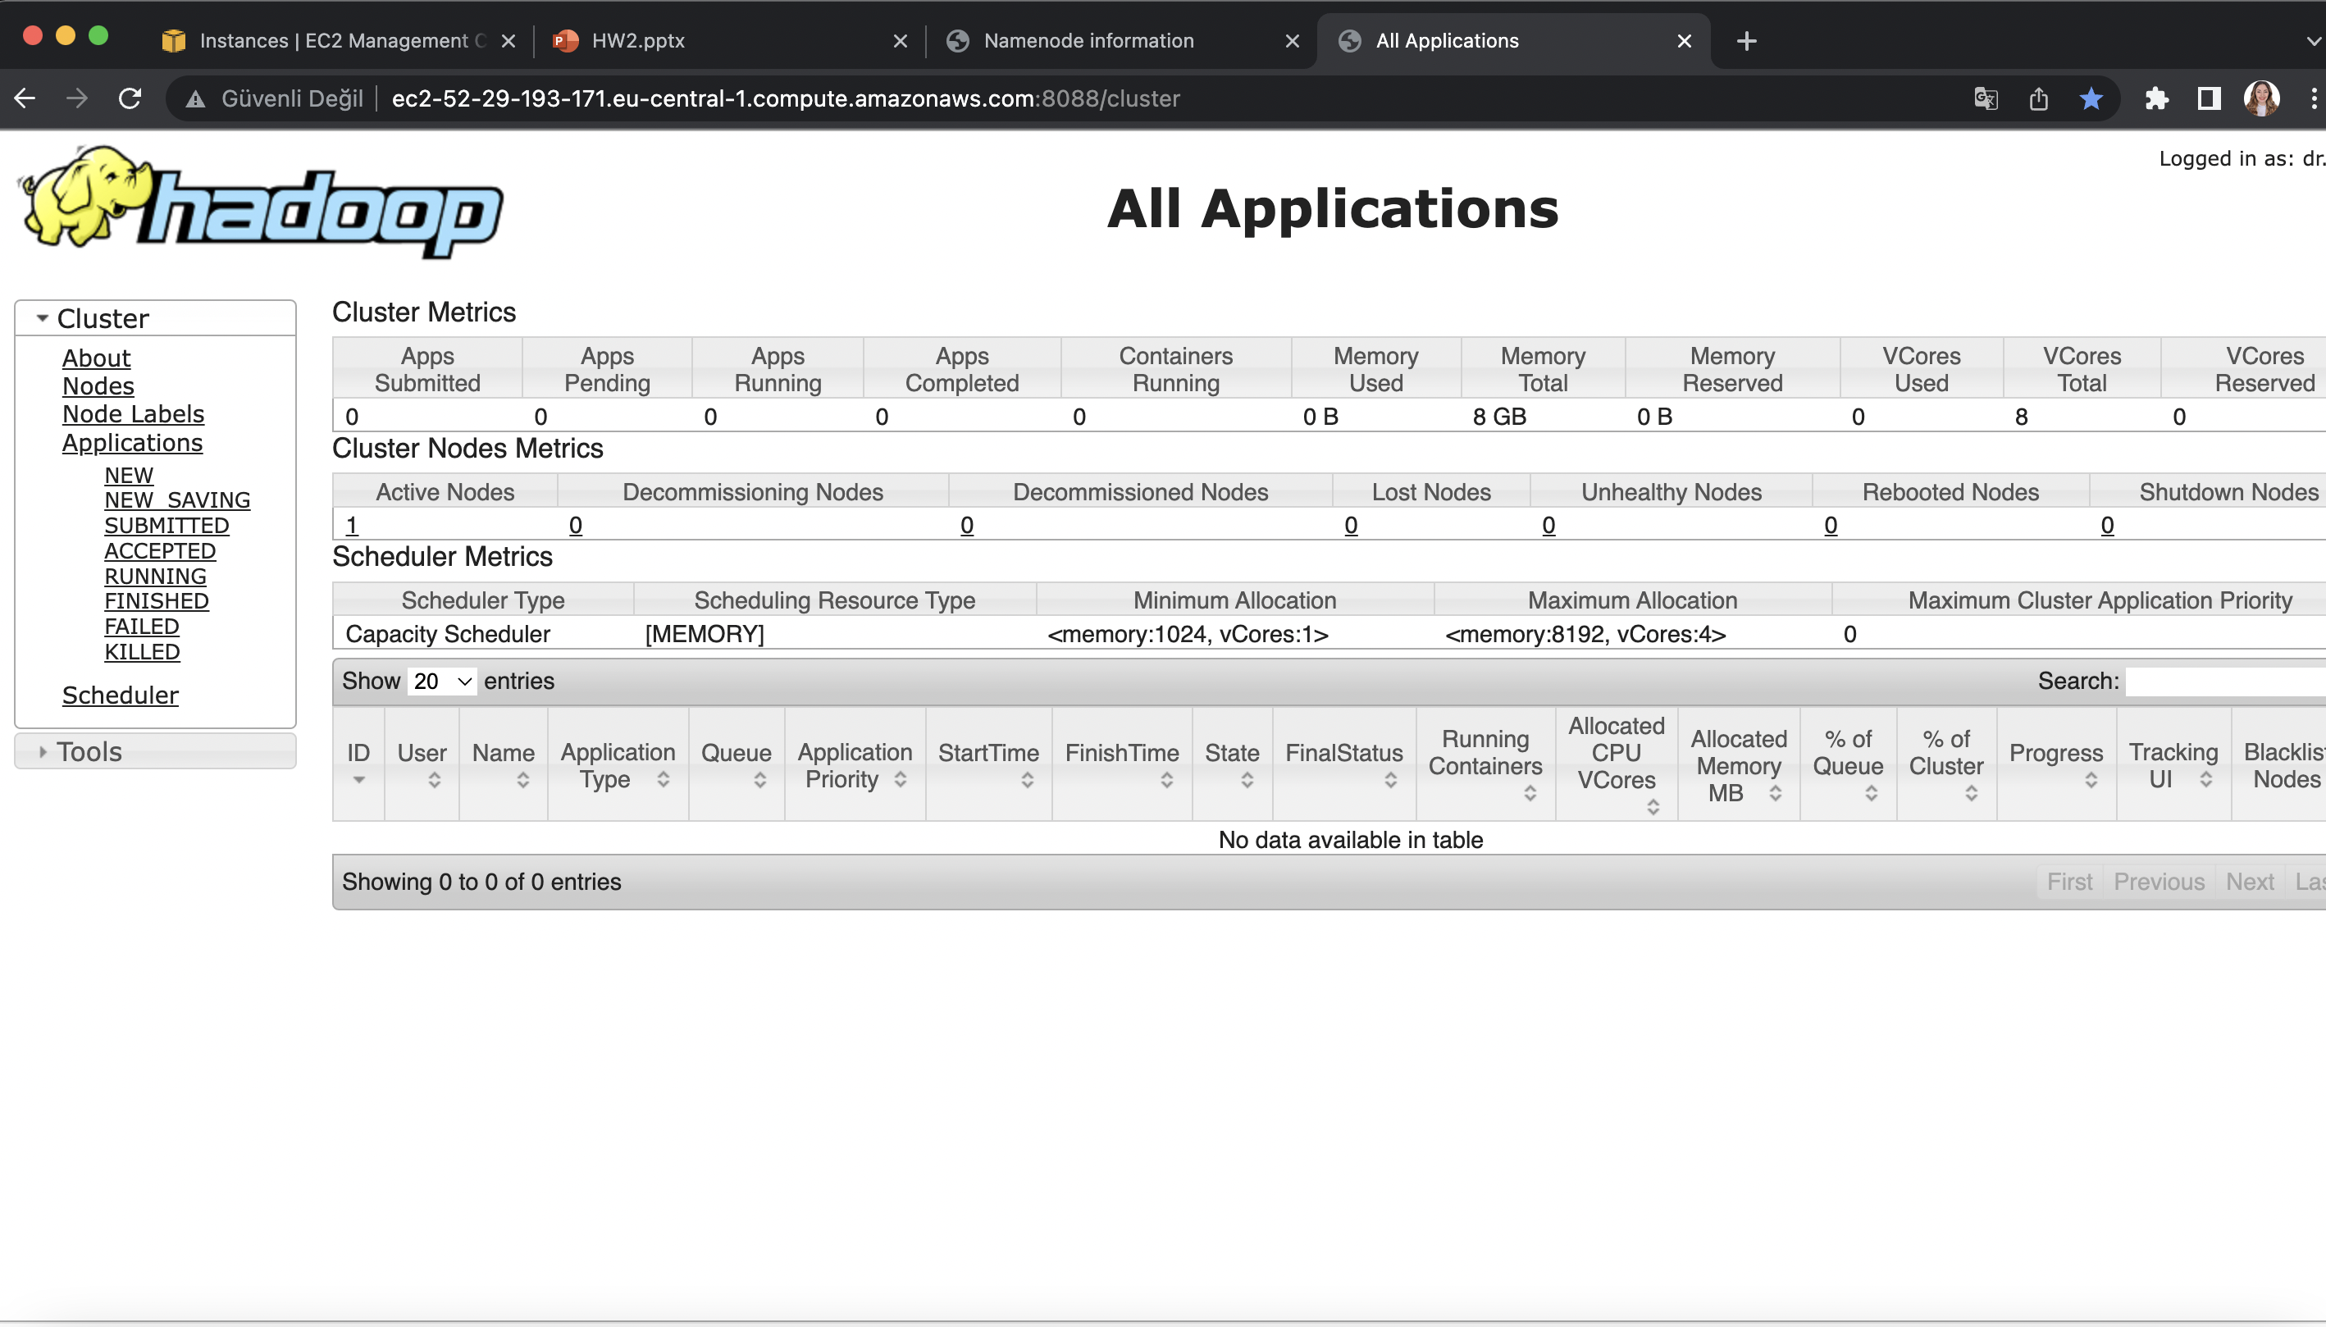
Task: Open the browser extensions puzzle icon
Action: (2156, 98)
